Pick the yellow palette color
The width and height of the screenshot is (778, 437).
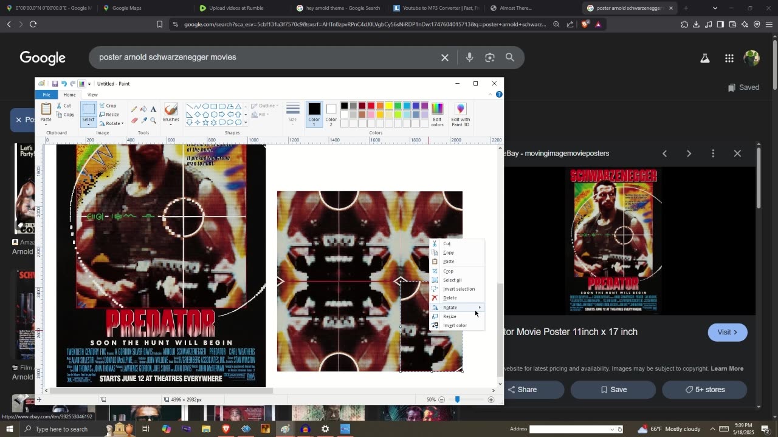pos(389,106)
